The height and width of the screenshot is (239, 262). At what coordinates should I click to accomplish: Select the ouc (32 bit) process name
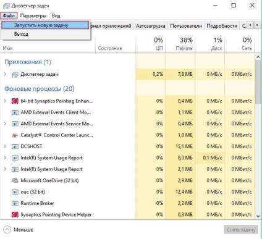pyautogui.click(x=33, y=192)
